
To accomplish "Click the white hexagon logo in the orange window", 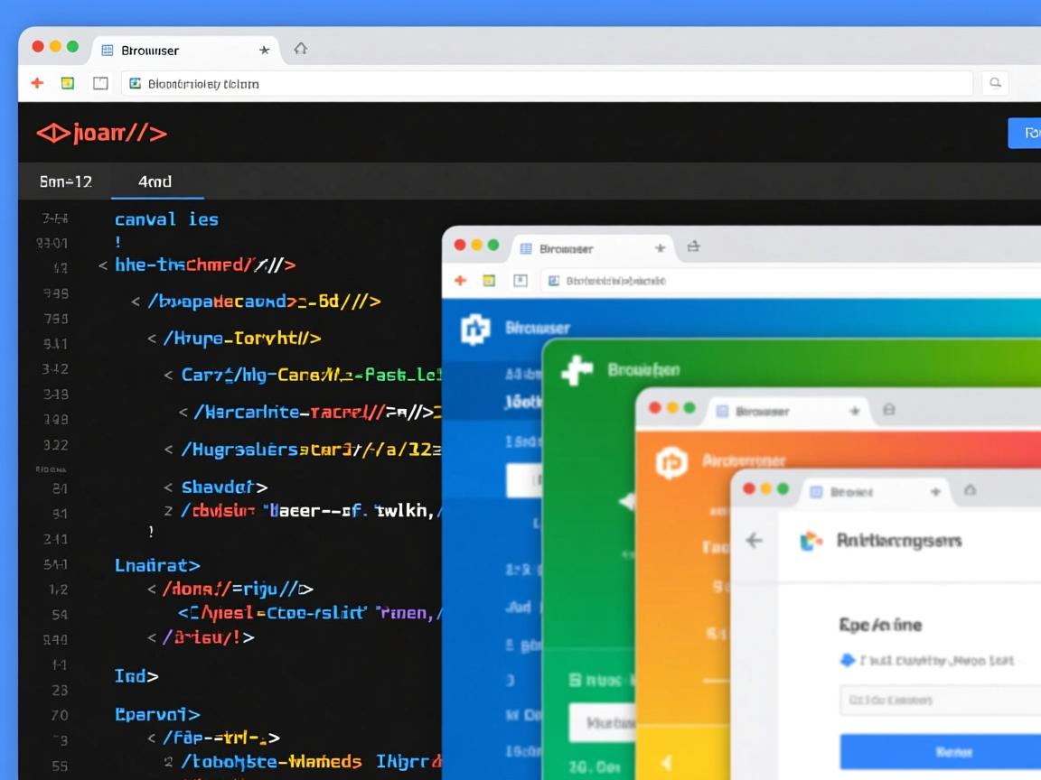I will click(671, 462).
